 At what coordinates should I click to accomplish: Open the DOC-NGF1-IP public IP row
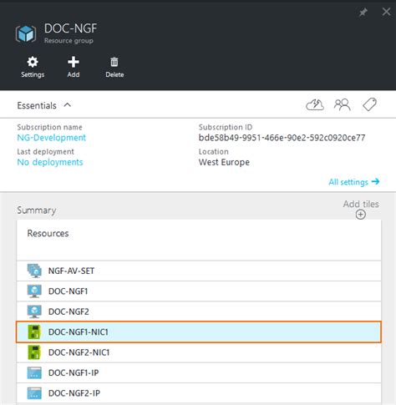[199, 372]
